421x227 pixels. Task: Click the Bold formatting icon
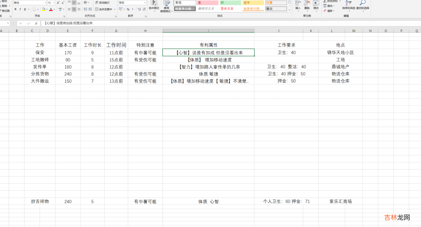pos(15,9)
